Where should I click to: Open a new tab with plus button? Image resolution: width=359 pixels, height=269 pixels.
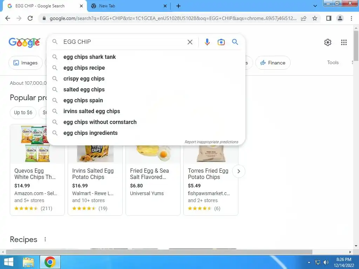pos(178,6)
